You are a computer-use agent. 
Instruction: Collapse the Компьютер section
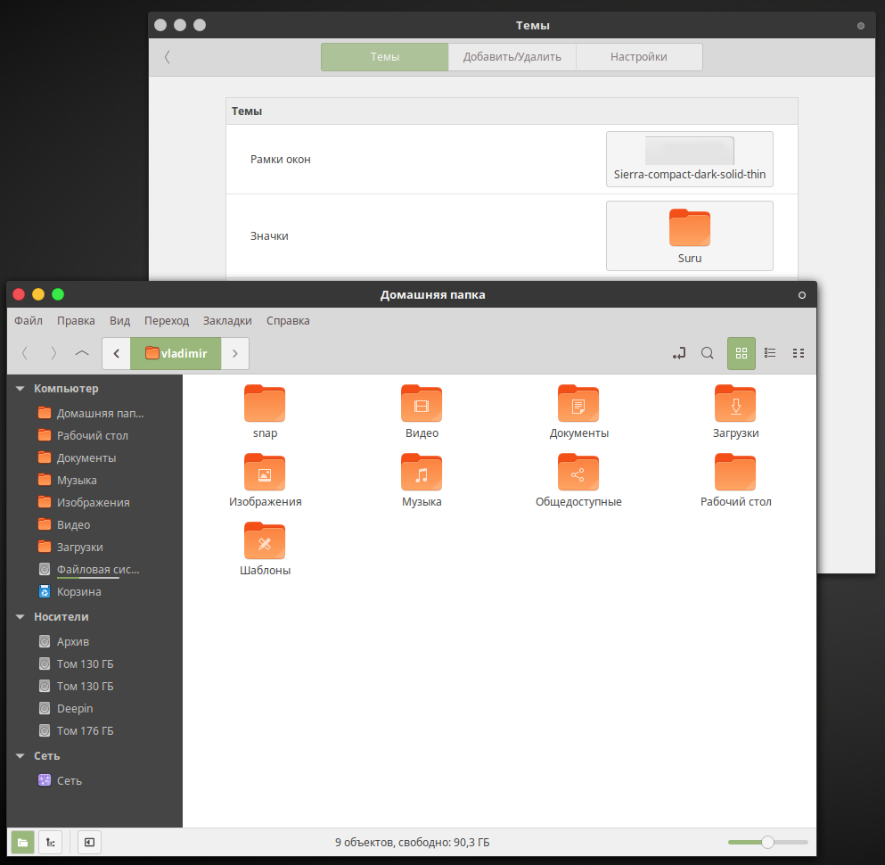[20, 389]
